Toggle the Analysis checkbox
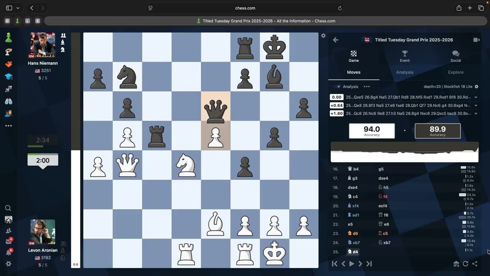The height and width of the screenshot is (276, 490). point(337,87)
